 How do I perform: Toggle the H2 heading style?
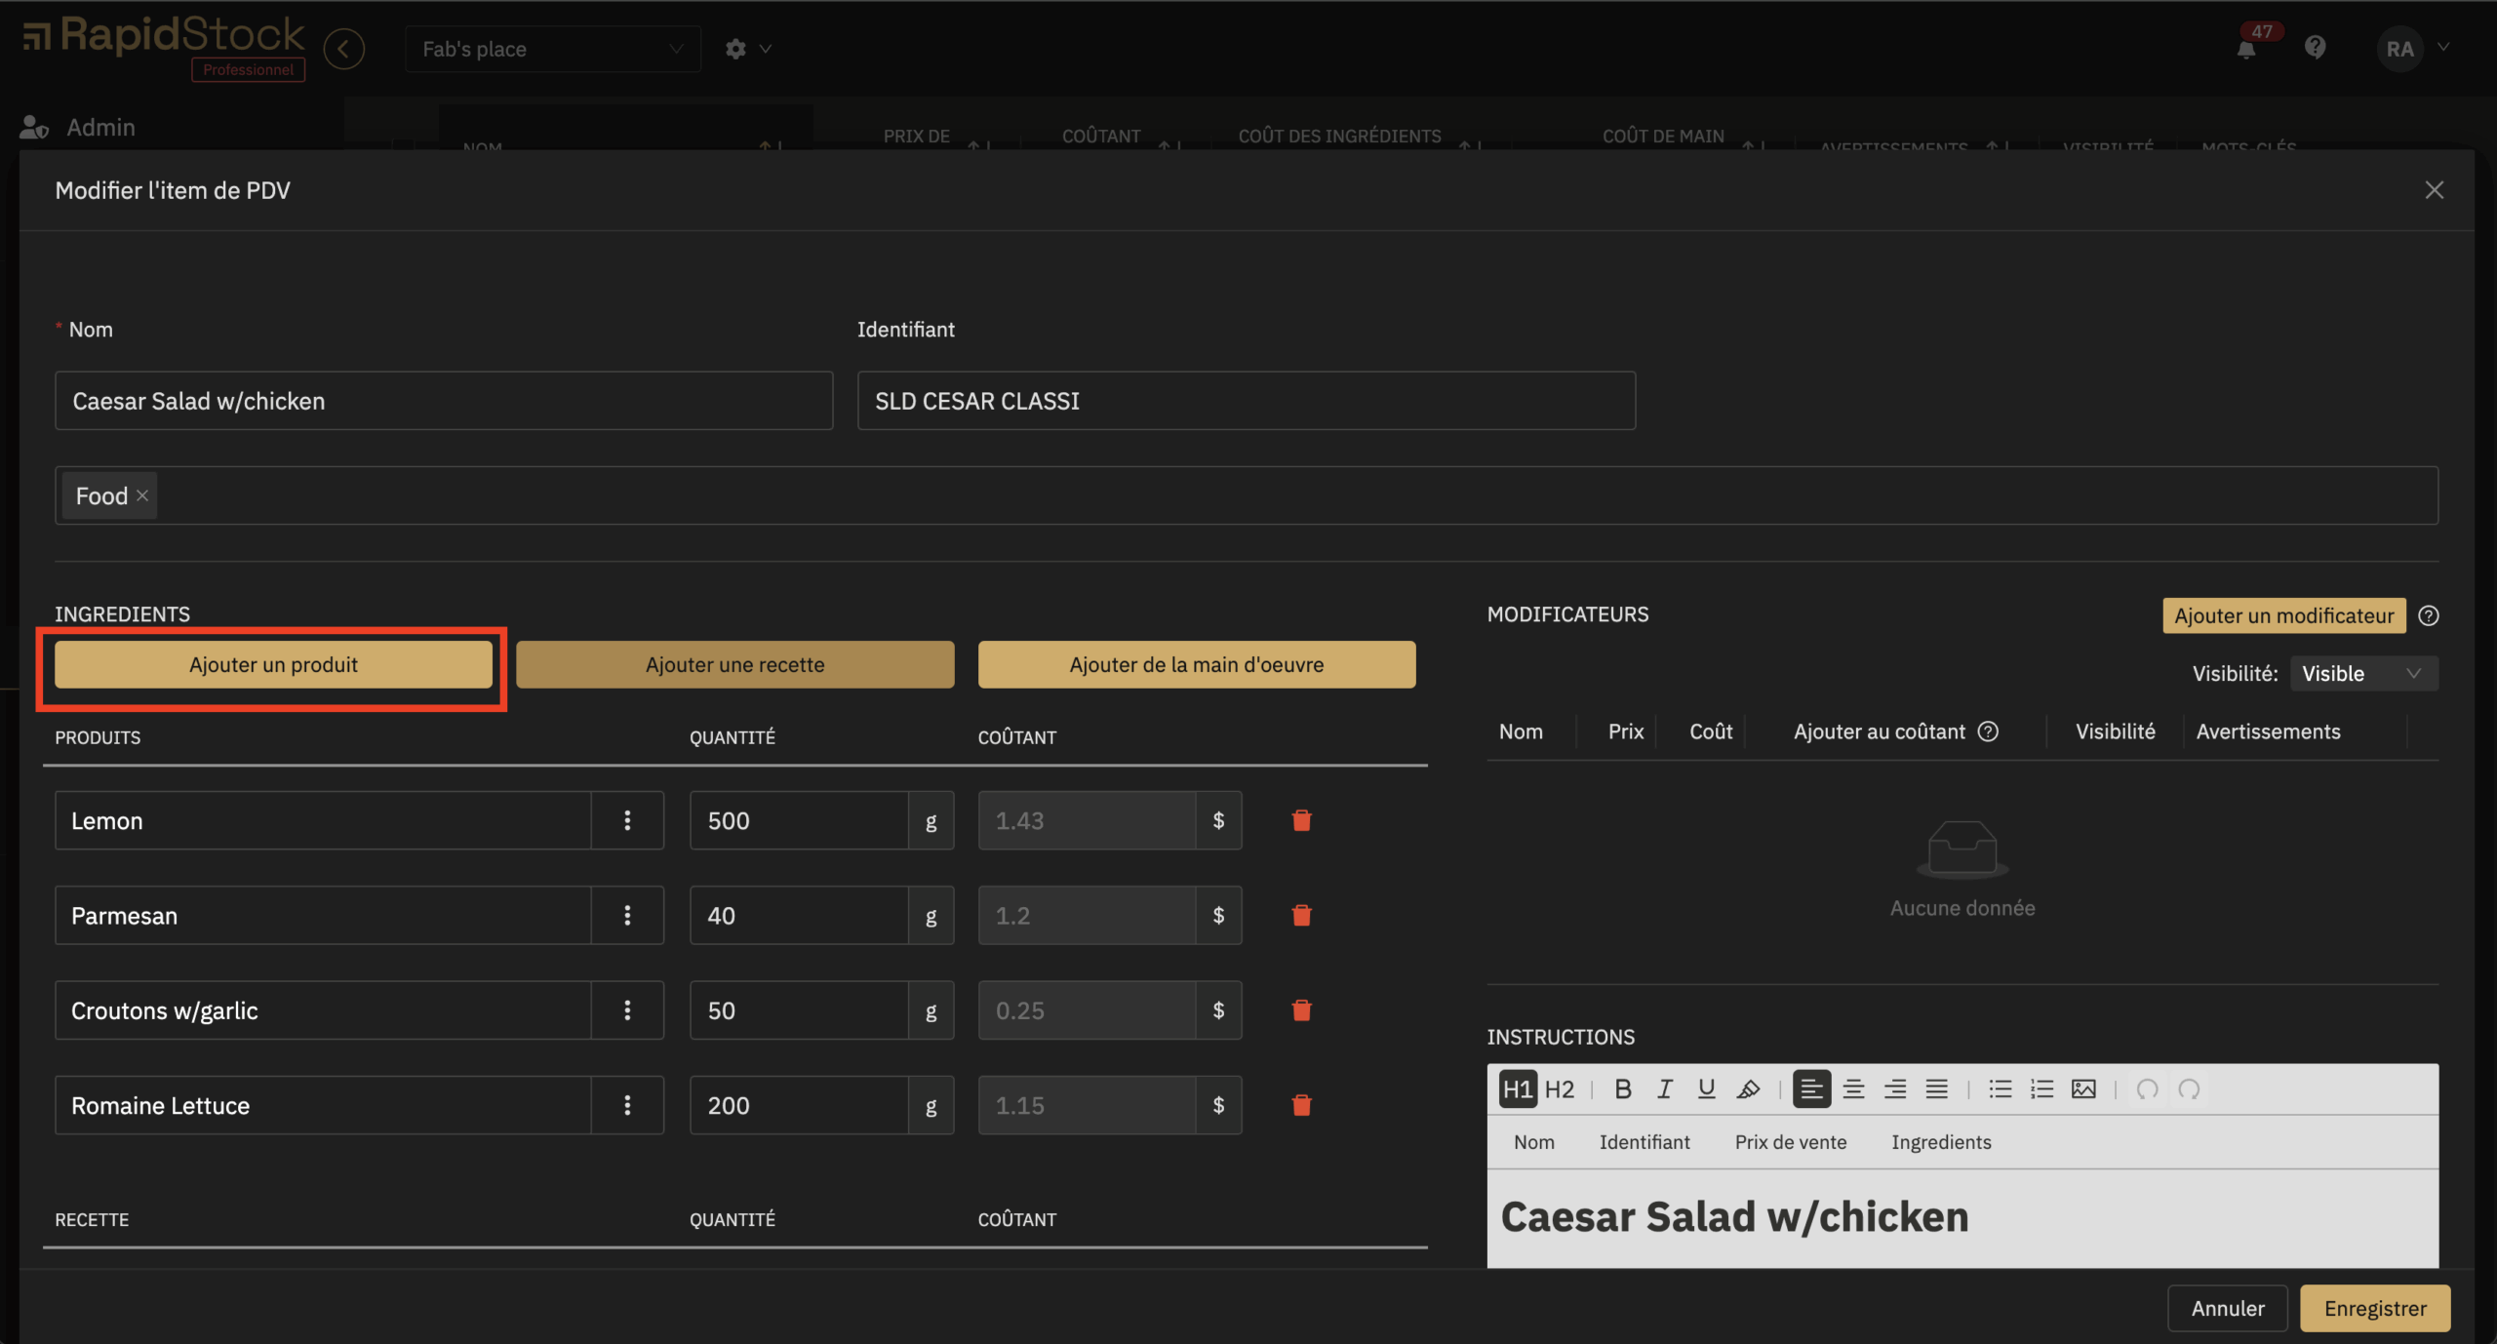(1559, 1089)
